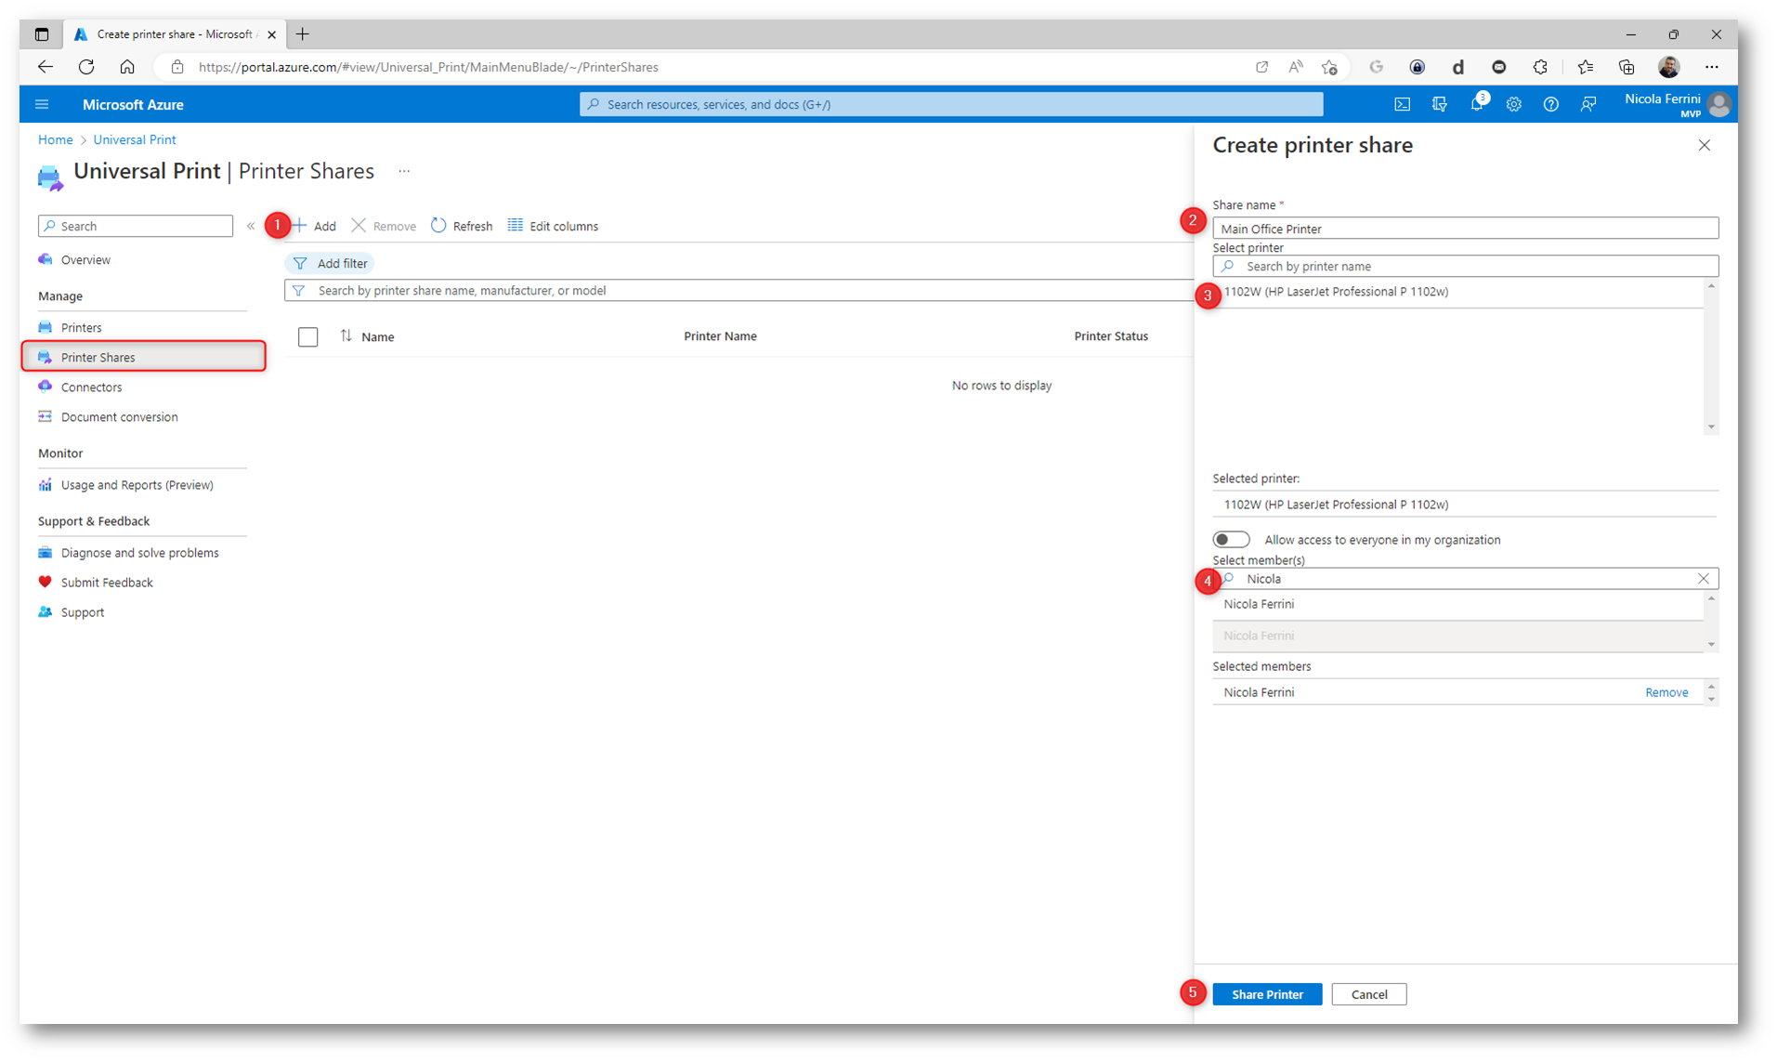Open browser settings and more ellipsis
The height and width of the screenshot is (1063, 1777).
pos(1711,67)
